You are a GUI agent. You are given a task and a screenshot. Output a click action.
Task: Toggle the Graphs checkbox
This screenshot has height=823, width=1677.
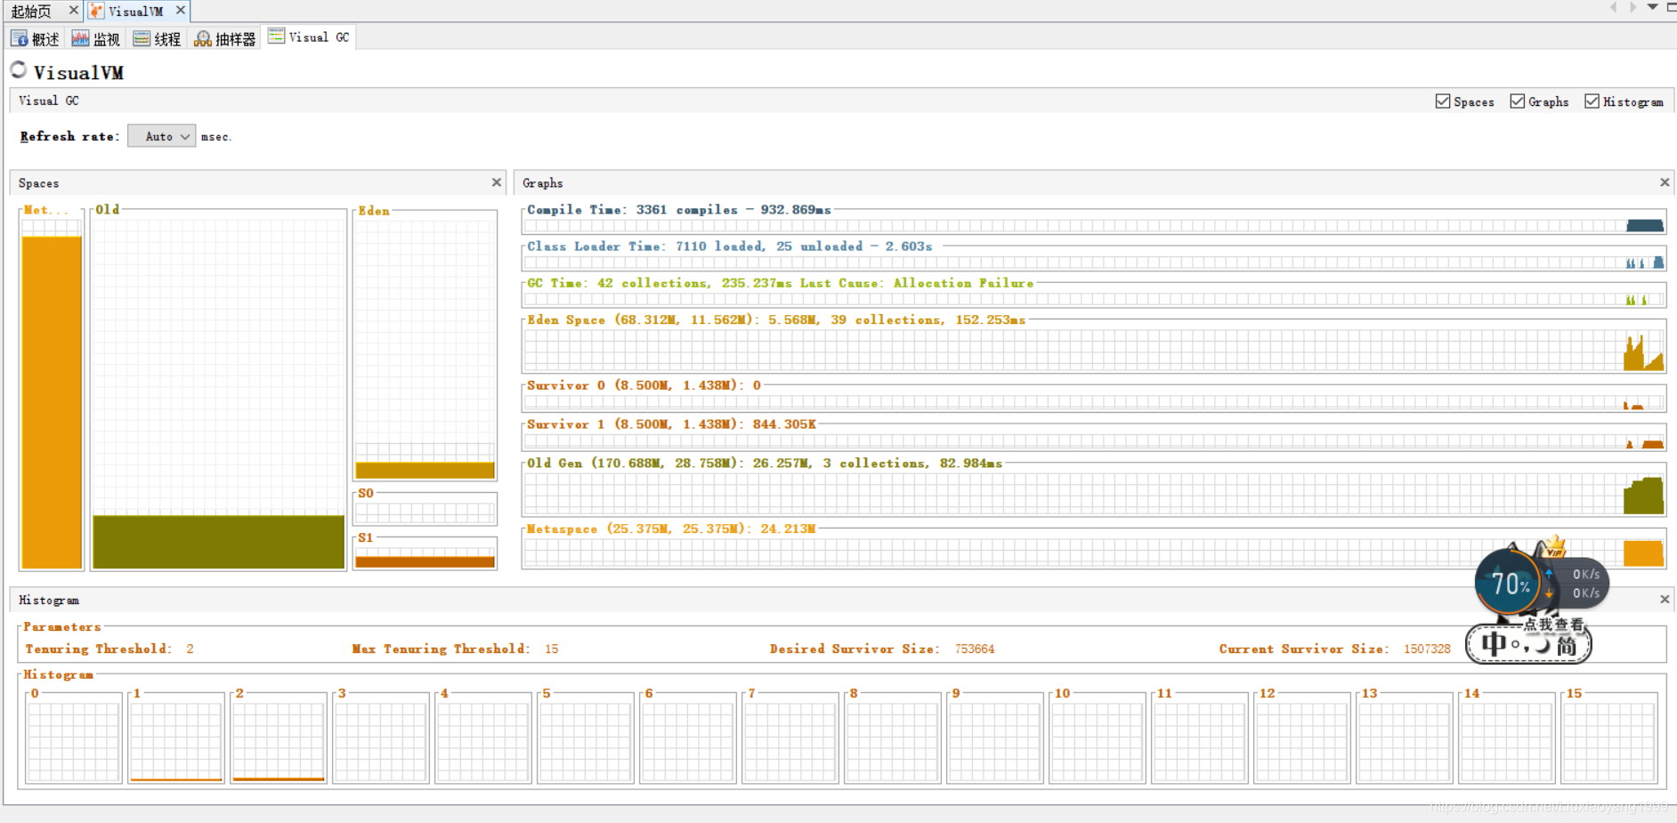(x=1518, y=101)
